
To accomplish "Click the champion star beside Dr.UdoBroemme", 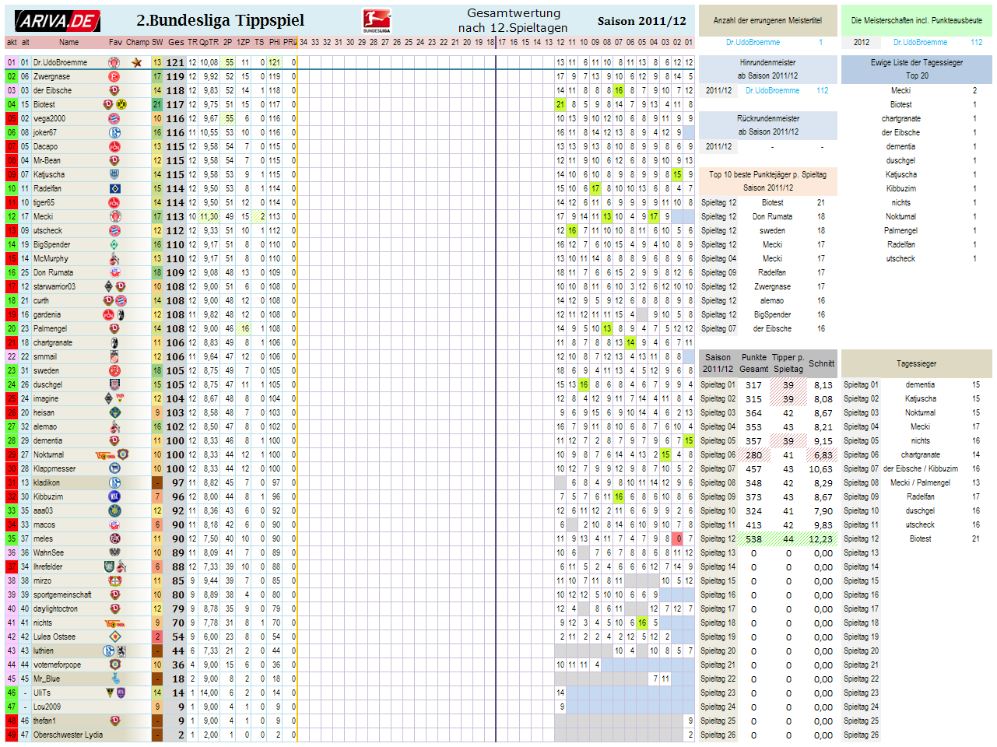I will [137, 62].
